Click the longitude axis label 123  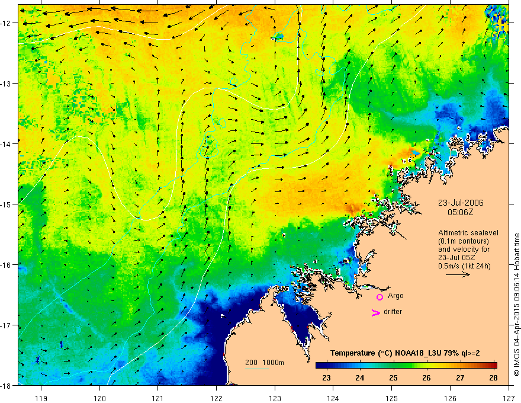click(275, 398)
